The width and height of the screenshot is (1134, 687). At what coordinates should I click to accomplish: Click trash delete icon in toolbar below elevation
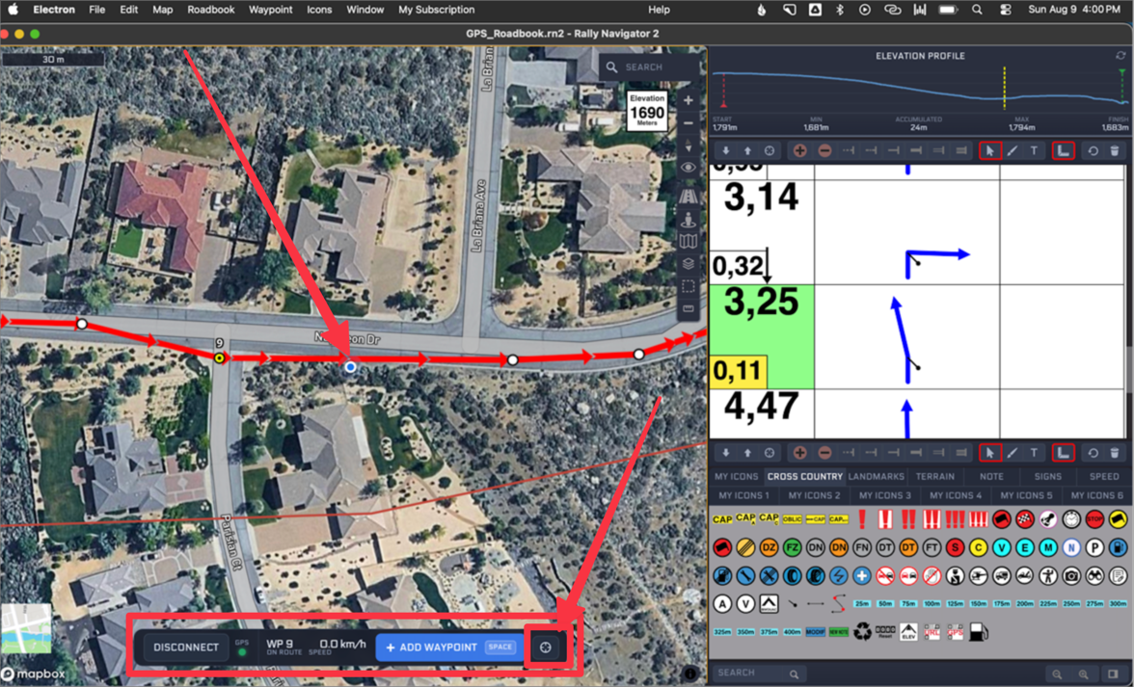point(1115,151)
